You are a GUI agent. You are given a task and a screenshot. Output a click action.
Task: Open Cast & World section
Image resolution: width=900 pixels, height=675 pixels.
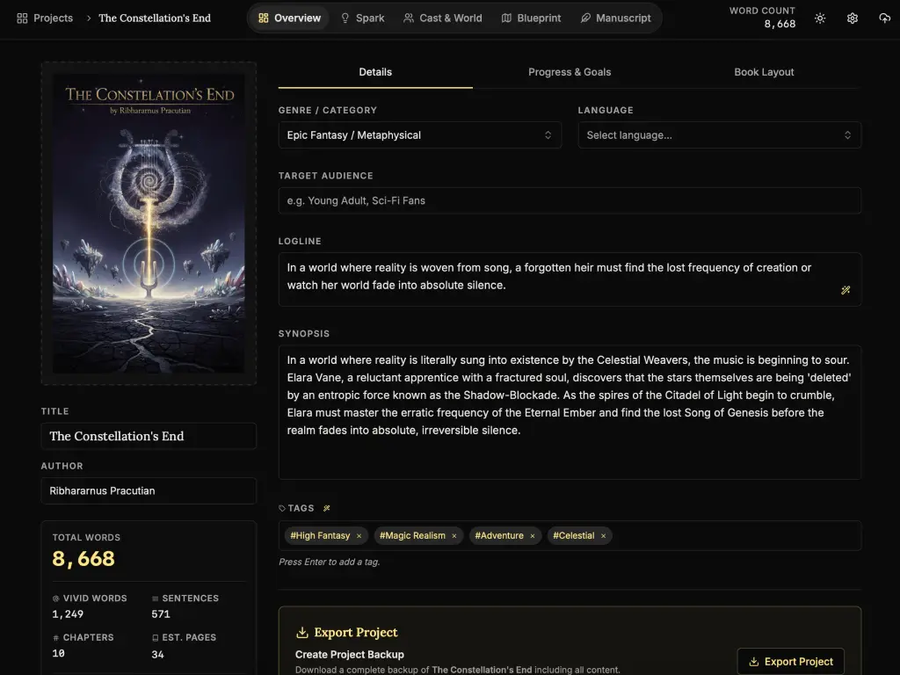(442, 18)
